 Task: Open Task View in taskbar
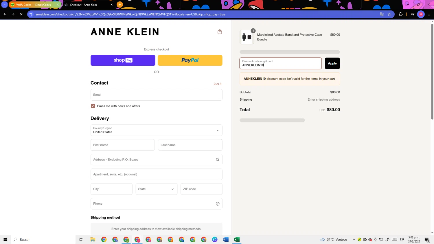[81, 239]
